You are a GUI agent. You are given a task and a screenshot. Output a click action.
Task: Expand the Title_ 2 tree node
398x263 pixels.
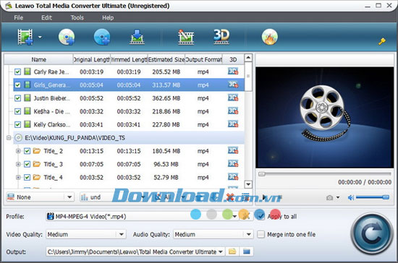coord(18,151)
